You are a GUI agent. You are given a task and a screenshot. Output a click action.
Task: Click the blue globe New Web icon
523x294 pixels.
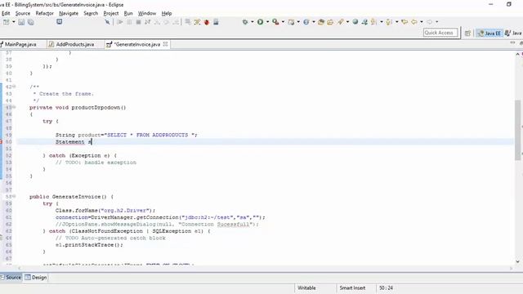coord(306,22)
